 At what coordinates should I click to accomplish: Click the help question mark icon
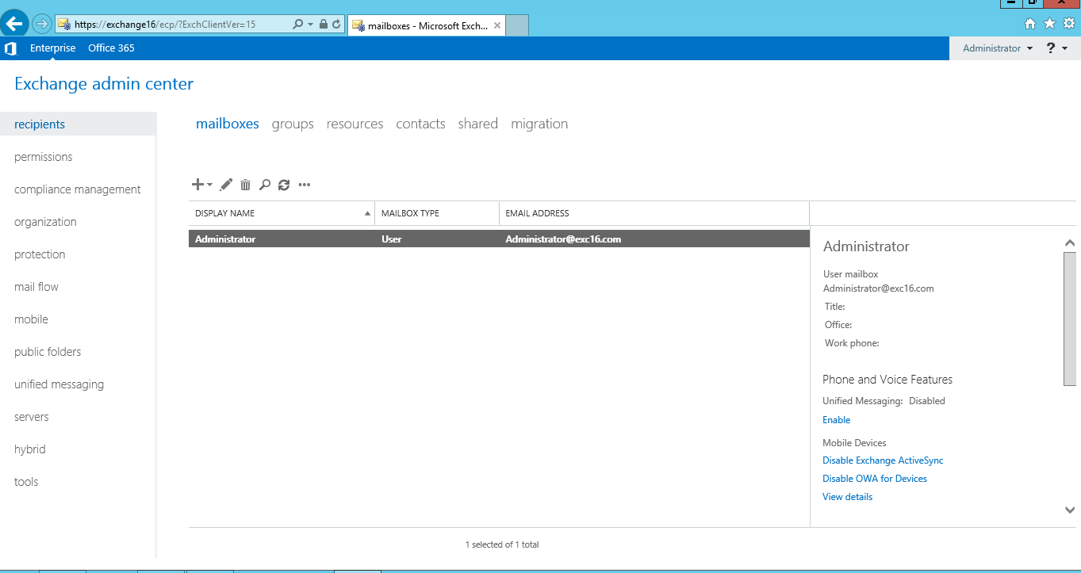pos(1052,48)
